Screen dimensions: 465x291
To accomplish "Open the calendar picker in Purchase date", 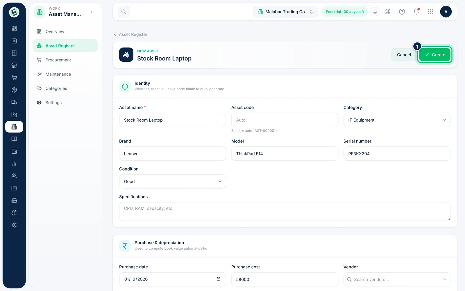I will coord(219,279).
